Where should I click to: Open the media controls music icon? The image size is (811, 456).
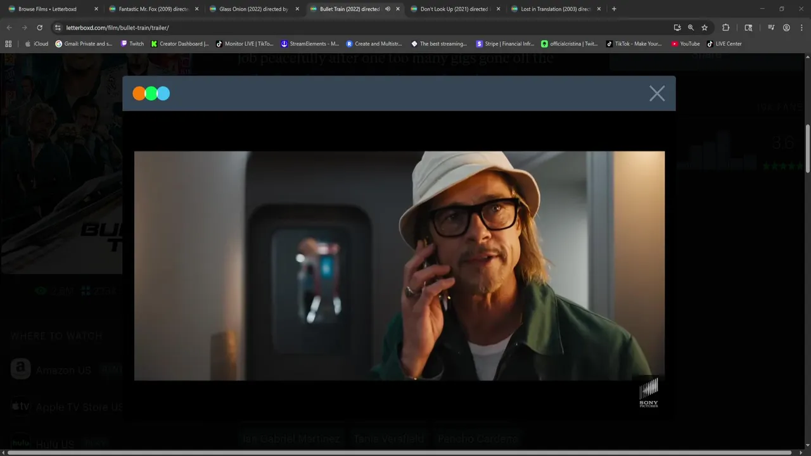(x=771, y=28)
